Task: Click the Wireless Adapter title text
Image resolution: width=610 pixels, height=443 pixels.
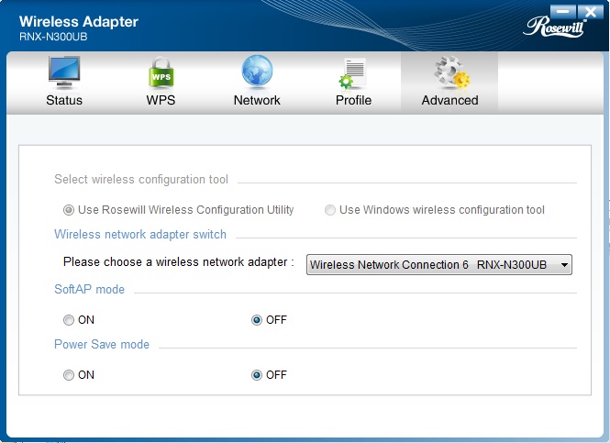Action: coord(79,22)
